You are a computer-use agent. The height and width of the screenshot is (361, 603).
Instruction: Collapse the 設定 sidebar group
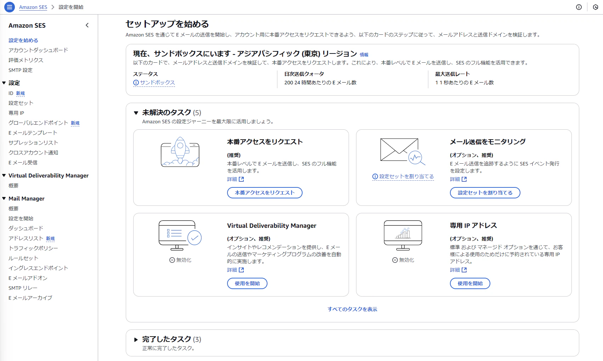[x=4, y=83]
